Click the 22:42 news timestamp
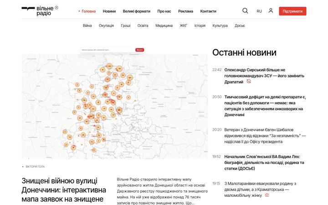 [217, 70]
